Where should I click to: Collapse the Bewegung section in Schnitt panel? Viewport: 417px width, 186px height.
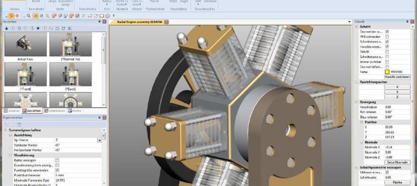click(x=356, y=102)
